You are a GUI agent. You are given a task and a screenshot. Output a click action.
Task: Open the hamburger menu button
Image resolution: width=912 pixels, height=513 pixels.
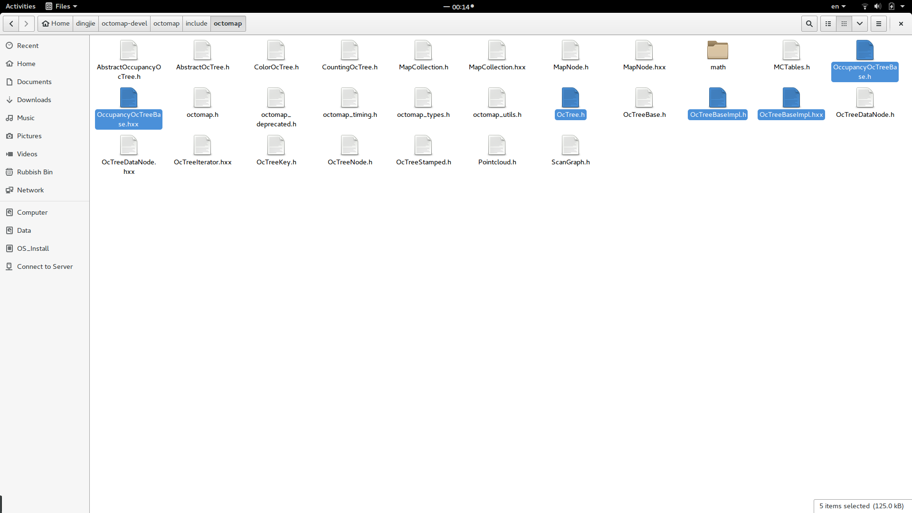coord(878,23)
